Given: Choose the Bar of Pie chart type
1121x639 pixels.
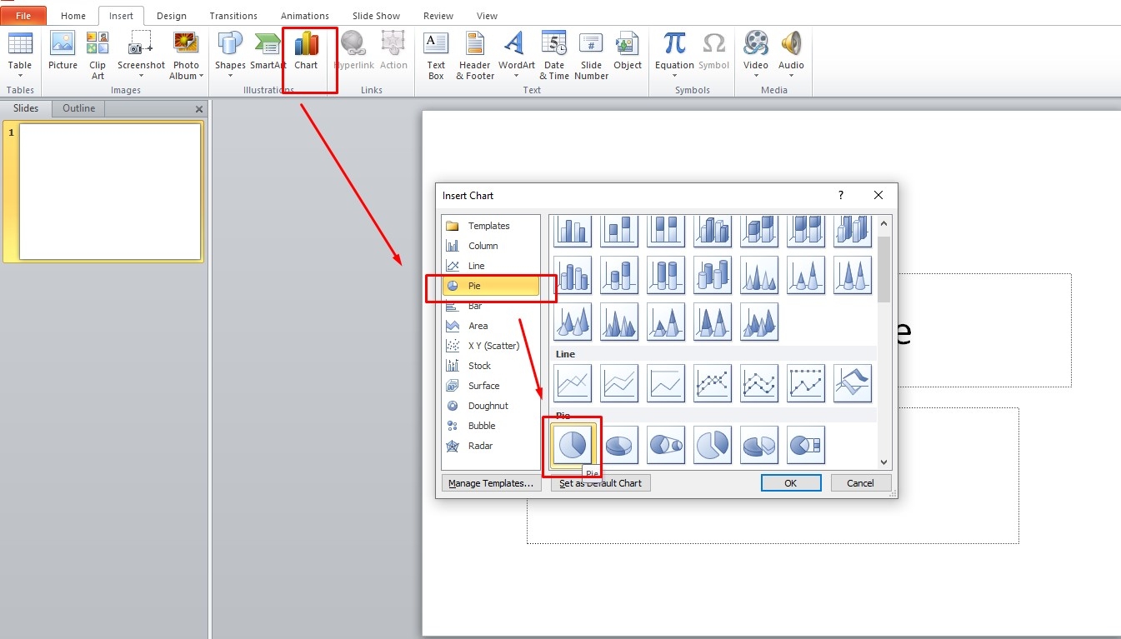Looking at the screenshot, I should (805, 445).
